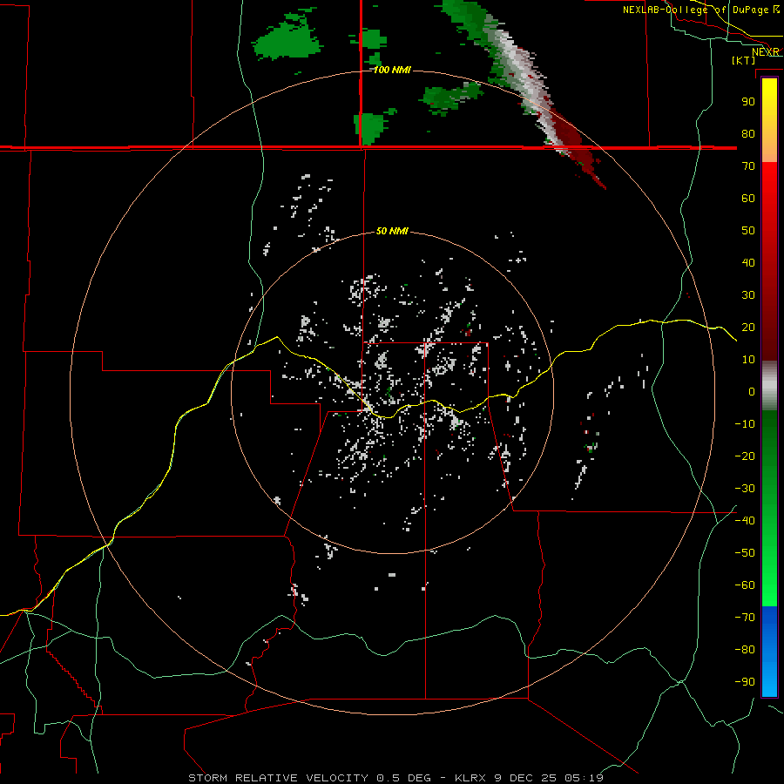This screenshot has width=784, height=784.
Task: Select the -90 value on velocity scale
Action: coord(745,681)
